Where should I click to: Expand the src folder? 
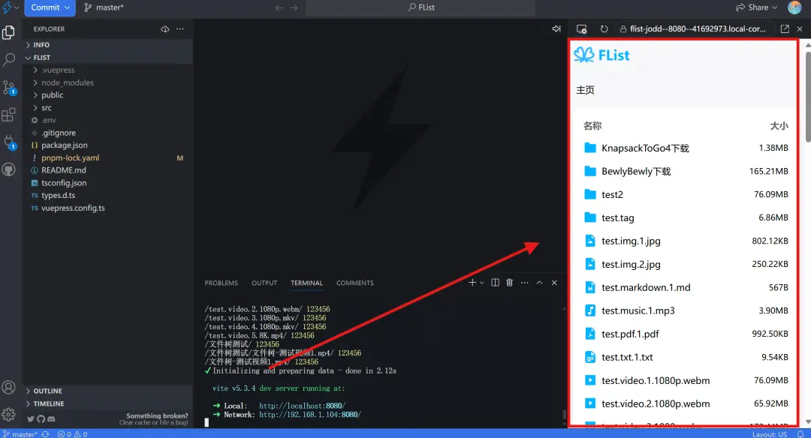click(47, 108)
